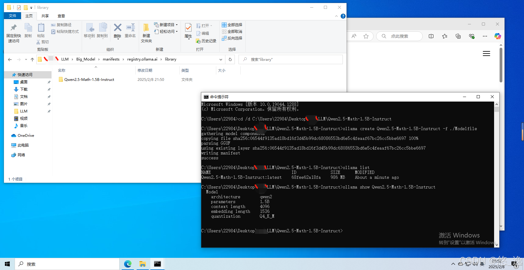The width and height of the screenshot is (524, 270).
Task: Click Invert selection (反向选择)
Action: [x=232, y=38]
